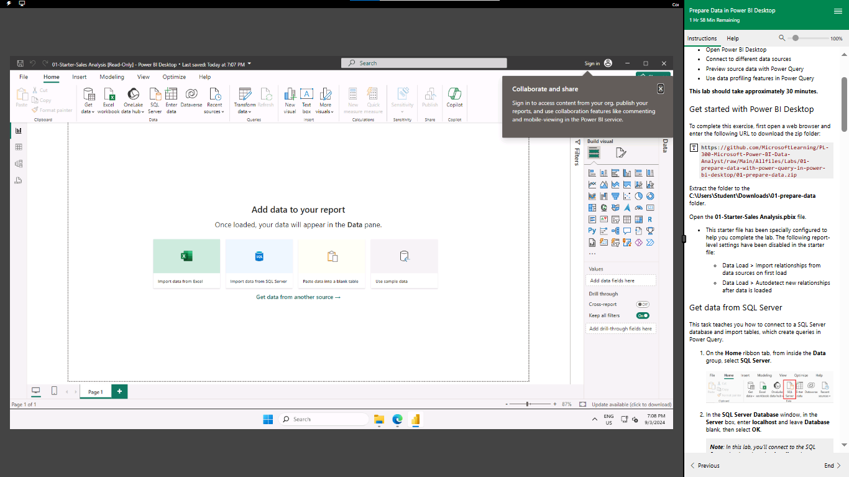Choose the Stacked bar chart visual
Image resolution: width=849 pixels, height=477 pixels.
click(x=592, y=173)
